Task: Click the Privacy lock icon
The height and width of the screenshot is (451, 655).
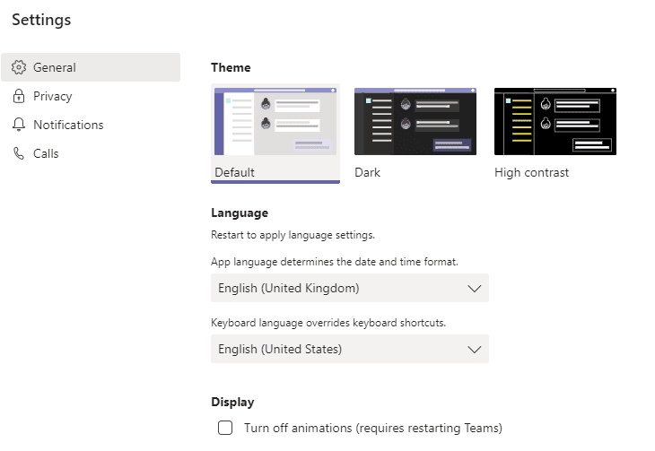Action: click(x=19, y=96)
